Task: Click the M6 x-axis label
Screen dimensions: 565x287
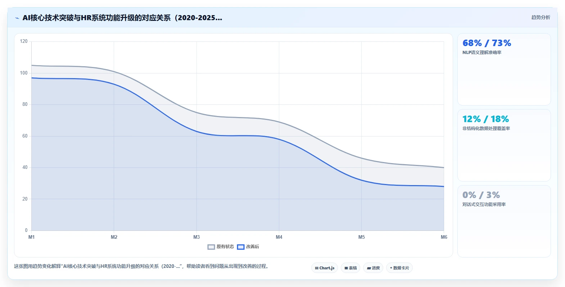Action: click(444, 237)
